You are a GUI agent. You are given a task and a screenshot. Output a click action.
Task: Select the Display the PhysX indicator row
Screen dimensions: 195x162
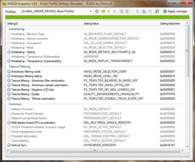tap(94, 113)
